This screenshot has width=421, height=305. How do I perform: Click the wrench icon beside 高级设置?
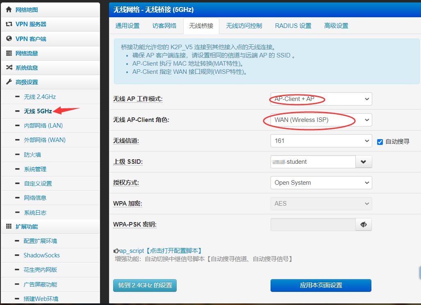[9, 82]
